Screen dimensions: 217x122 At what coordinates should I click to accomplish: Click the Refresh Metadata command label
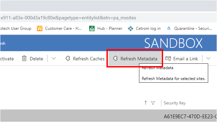point(139,59)
